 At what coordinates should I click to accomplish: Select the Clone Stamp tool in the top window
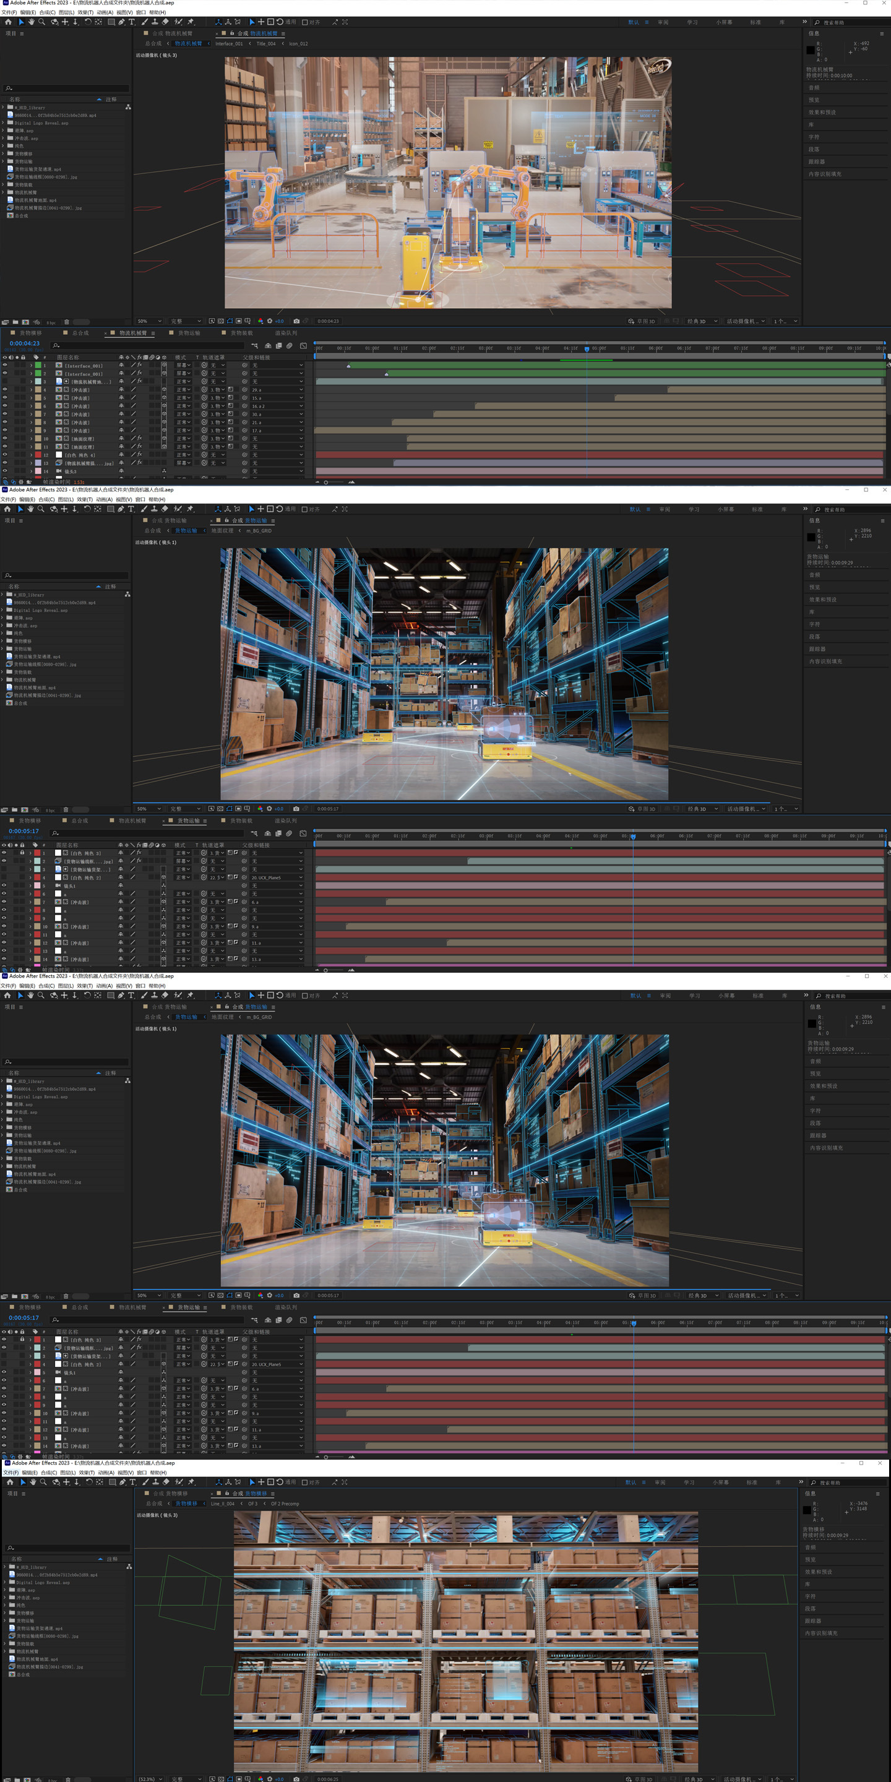(155, 22)
